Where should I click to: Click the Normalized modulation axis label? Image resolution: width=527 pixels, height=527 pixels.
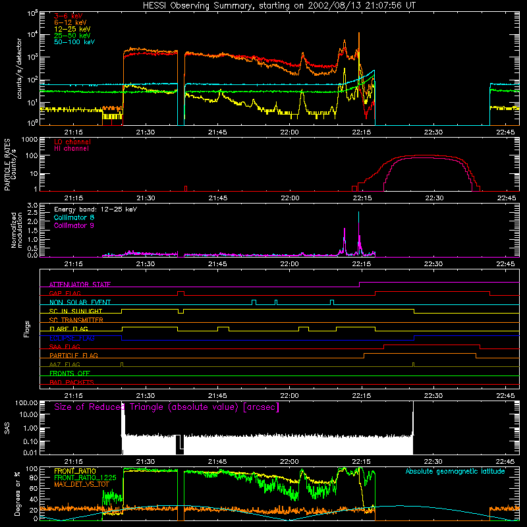click(x=16, y=230)
